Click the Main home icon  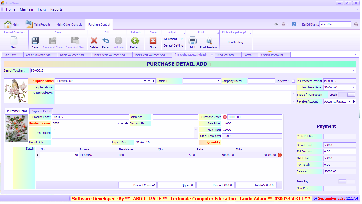pos(8,24)
